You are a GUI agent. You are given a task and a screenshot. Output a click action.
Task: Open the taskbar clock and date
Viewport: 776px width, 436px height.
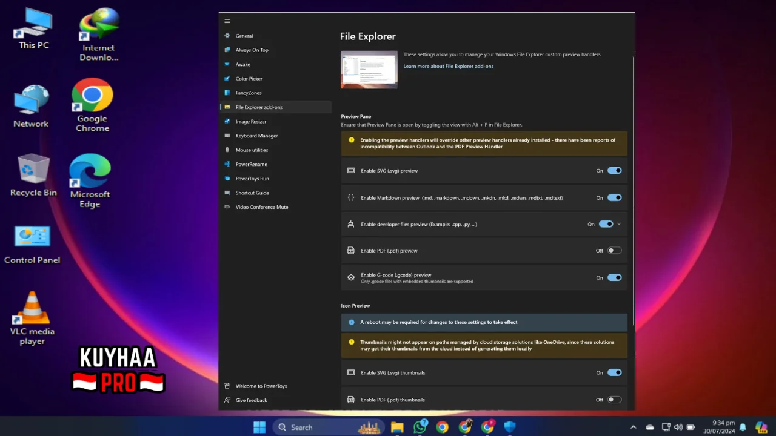pos(719,428)
